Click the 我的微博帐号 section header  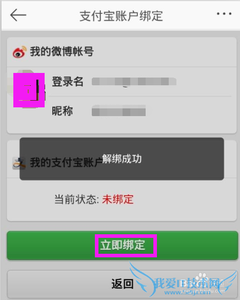point(62,52)
